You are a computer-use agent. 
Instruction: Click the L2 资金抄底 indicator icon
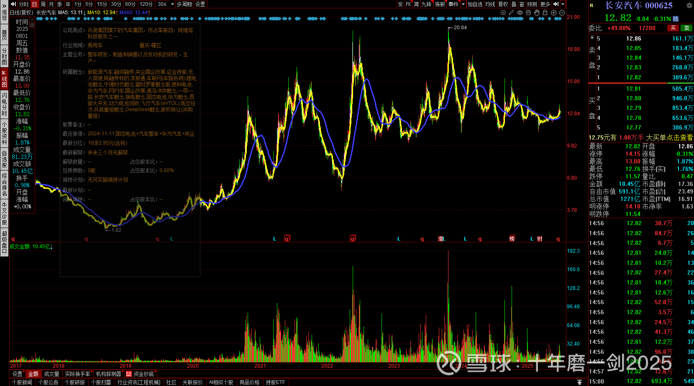pyautogui.click(x=129, y=374)
